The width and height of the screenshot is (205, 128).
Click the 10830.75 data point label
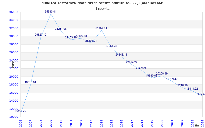pyautogui.click(x=20, y=111)
